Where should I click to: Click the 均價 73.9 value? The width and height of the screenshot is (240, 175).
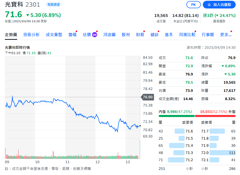[x=189, y=91]
